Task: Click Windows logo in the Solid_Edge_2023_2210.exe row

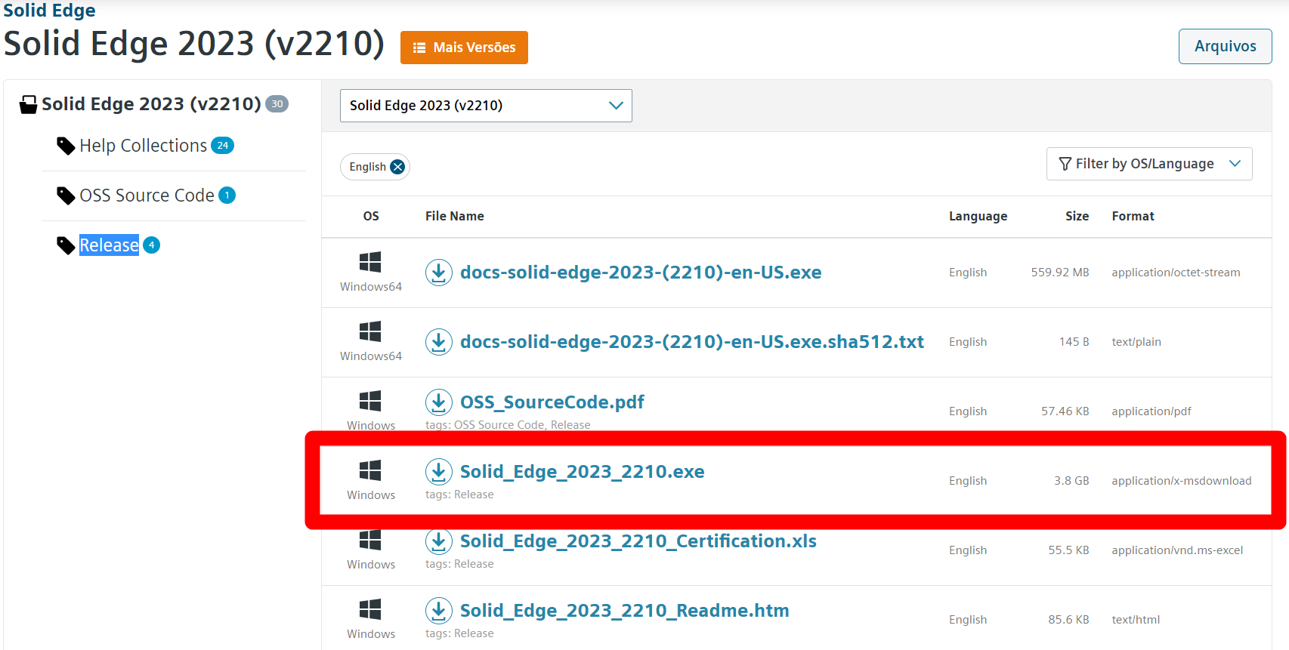Action: (x=370, y=470)
